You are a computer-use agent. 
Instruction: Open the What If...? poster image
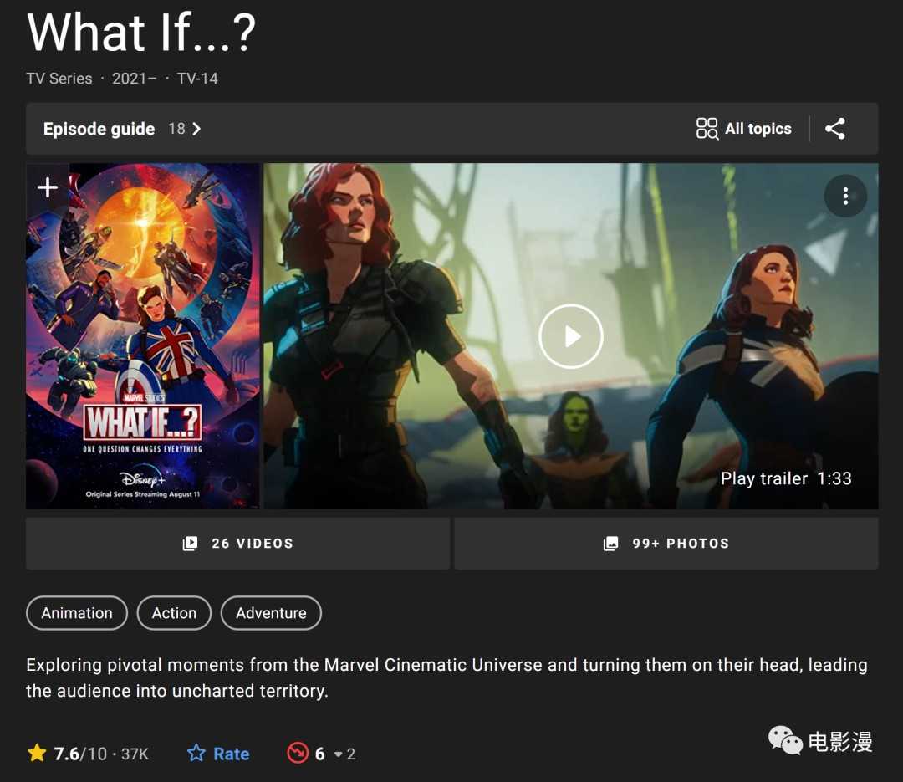143,336
